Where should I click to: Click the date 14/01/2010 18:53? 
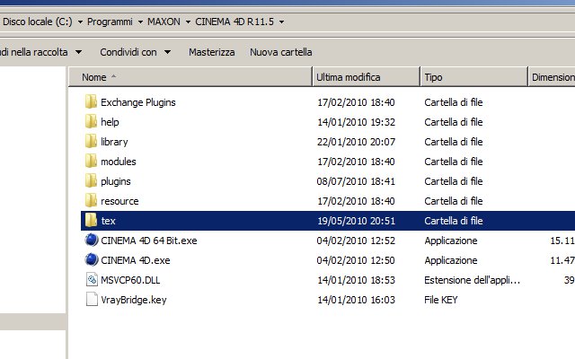(356, 280)
